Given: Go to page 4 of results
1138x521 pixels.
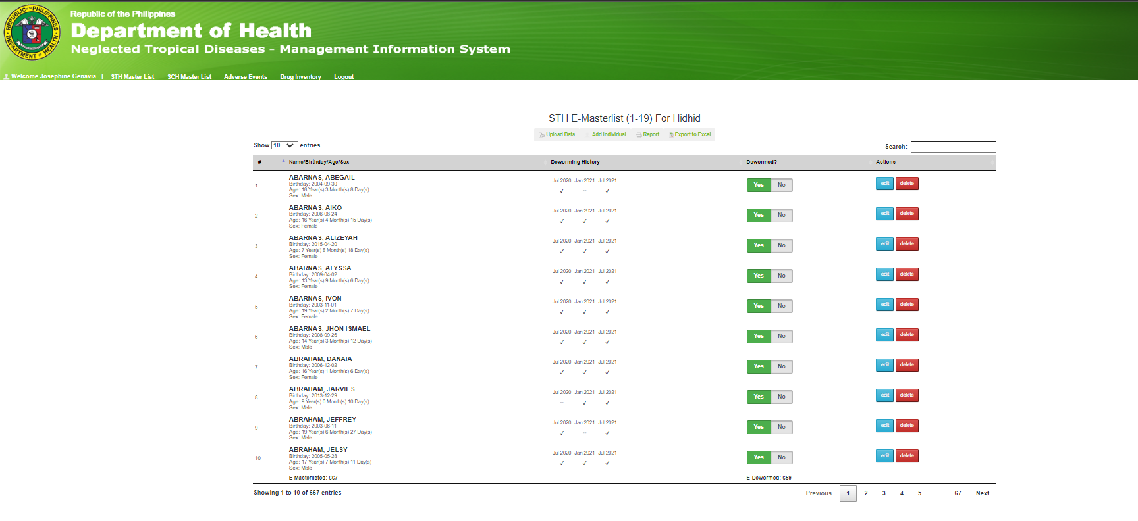Looking at the screenshot, I should (x=902, y=493).
